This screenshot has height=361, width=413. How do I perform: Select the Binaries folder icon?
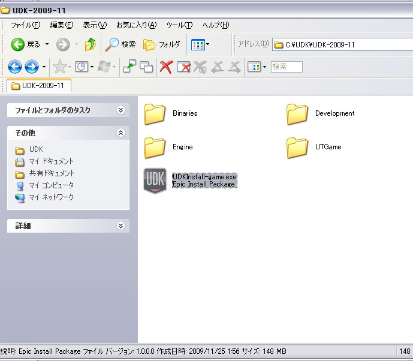[x=155, y=114]
